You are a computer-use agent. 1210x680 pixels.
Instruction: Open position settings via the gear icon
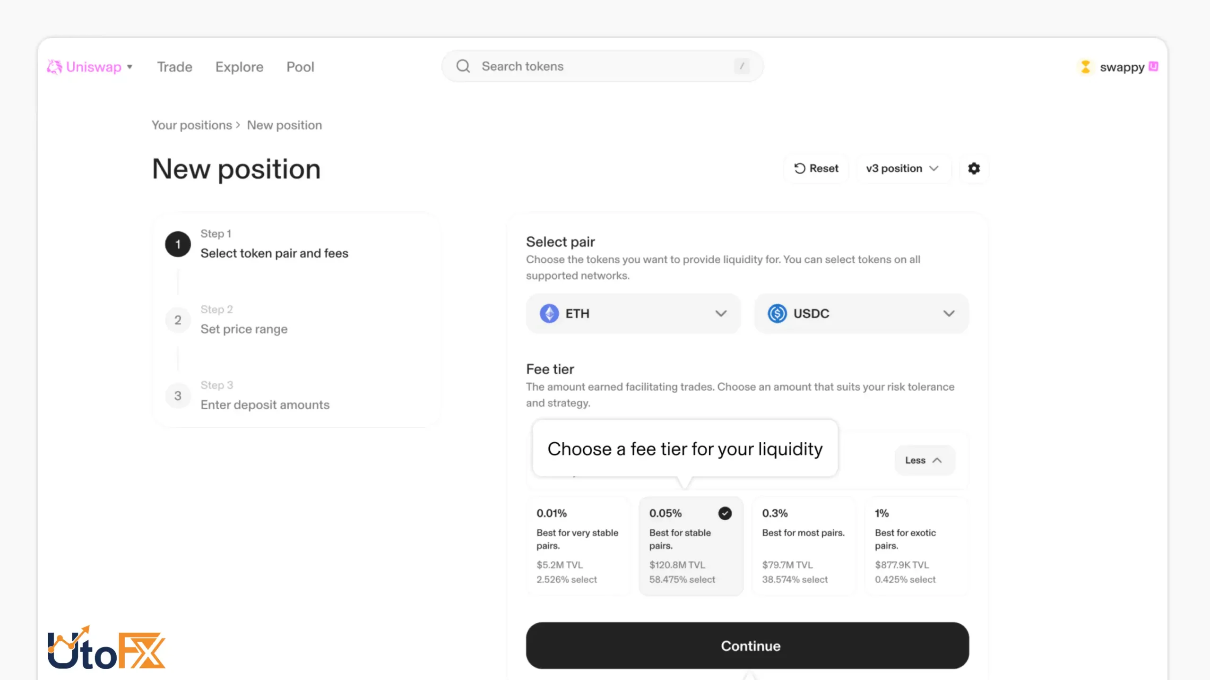(x=974, y=168)
